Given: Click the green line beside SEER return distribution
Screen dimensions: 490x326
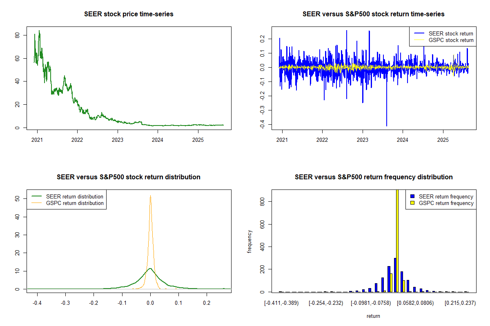Looking at the screenshot, I should pyautogui.click(x=37, y=196).
